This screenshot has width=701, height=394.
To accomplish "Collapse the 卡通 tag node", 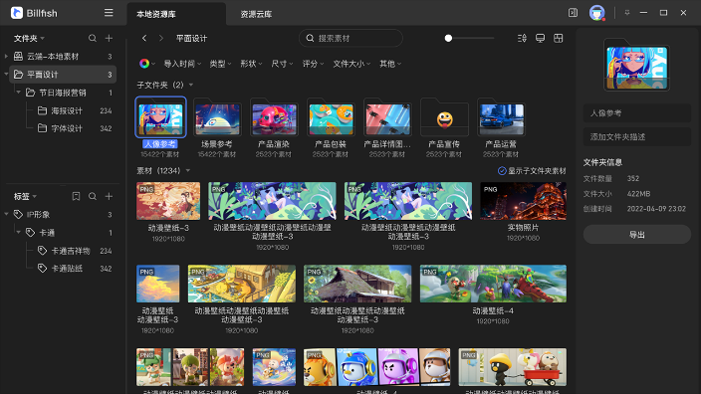I will tap(18, 233).
